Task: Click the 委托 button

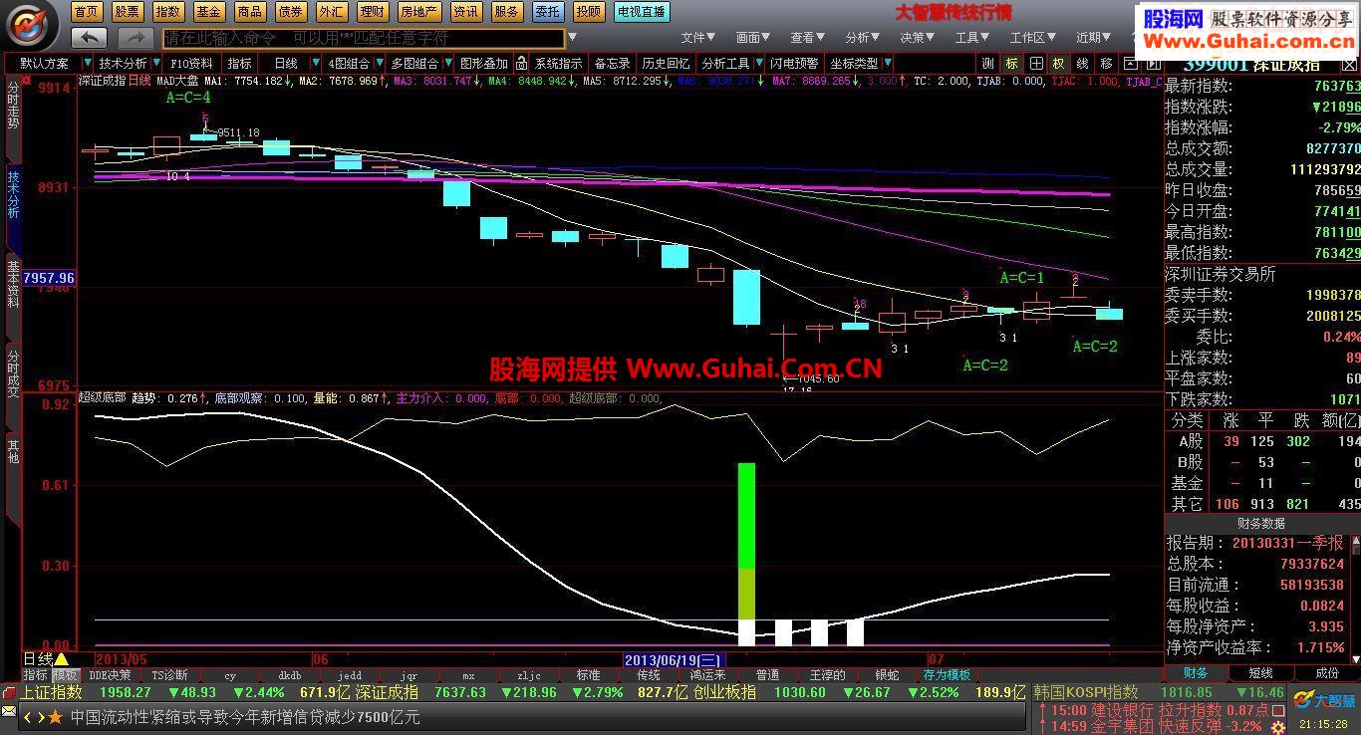Action: click(x=547, y=12)
